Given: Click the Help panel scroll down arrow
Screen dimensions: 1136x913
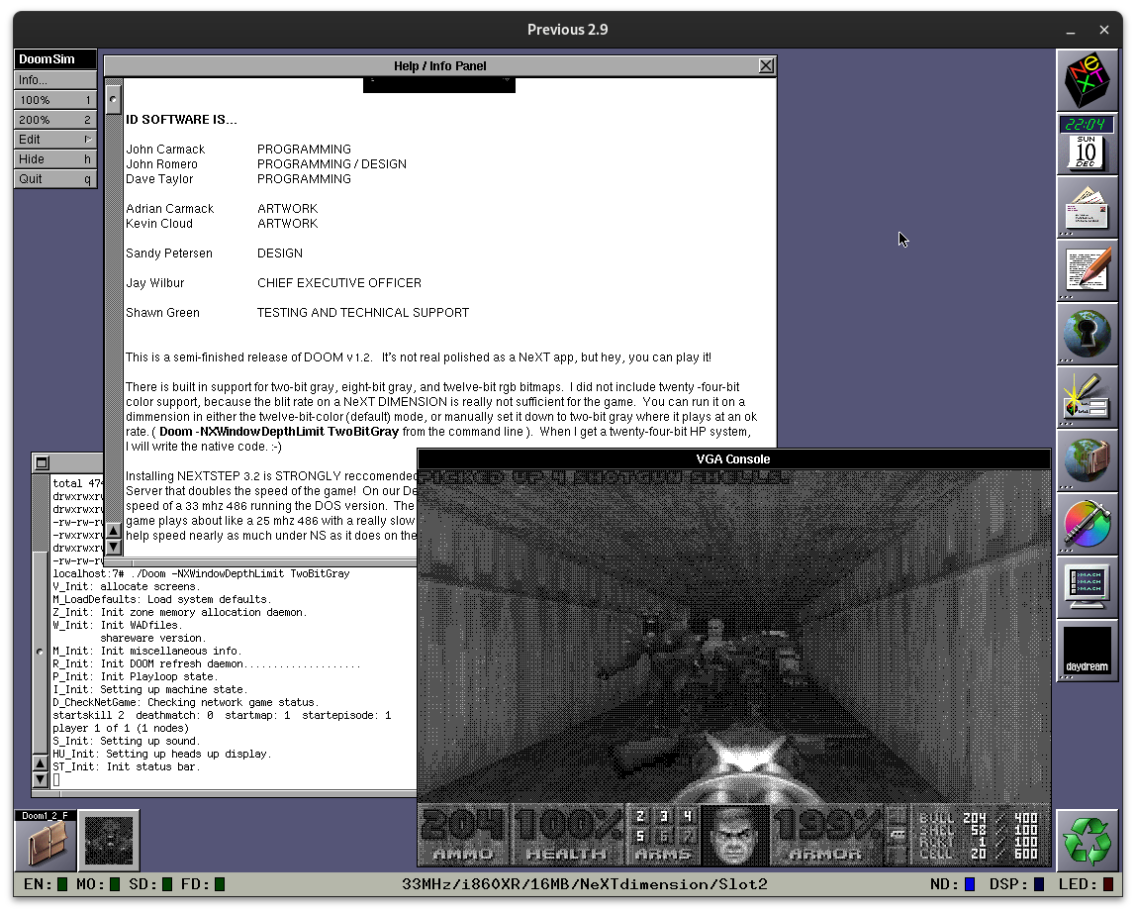Looking at the screenshot, I should (x=114, y=547).
